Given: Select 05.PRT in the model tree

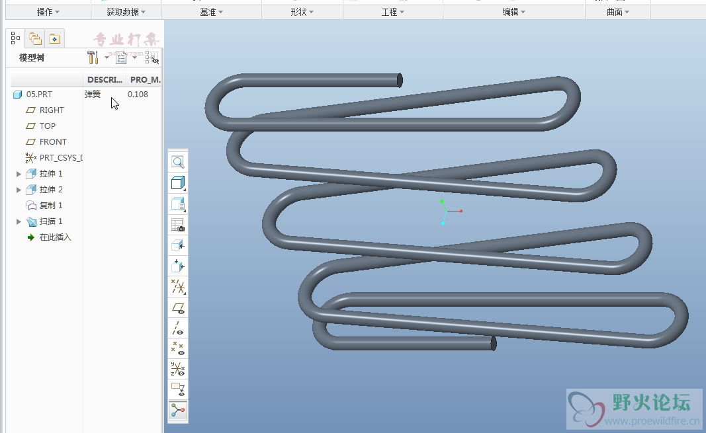Looking at the screenshot, I should coord(39,95).
